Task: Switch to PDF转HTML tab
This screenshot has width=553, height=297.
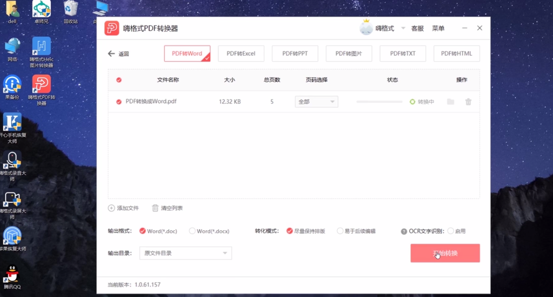Action: [x=457, y=54]
